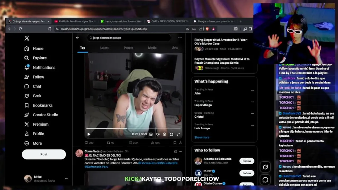The width and height of the screenshot is (338, 190).
Task: Click the X logo above Home
Action: [x=27, y=38]
